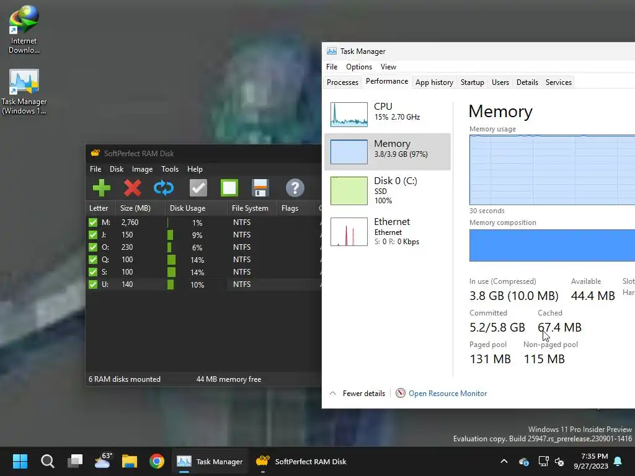Screen dimensions: 635x476
Task: Open Task Manager's File menu
Action: click(332, 67)
